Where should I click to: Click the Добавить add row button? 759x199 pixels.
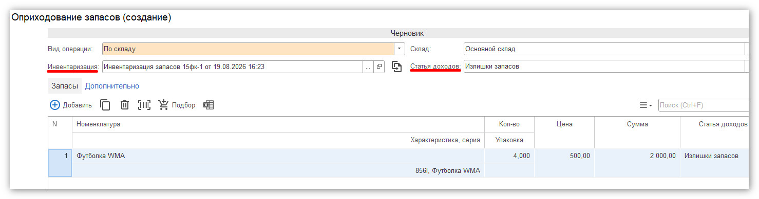(x=71, y=105)
